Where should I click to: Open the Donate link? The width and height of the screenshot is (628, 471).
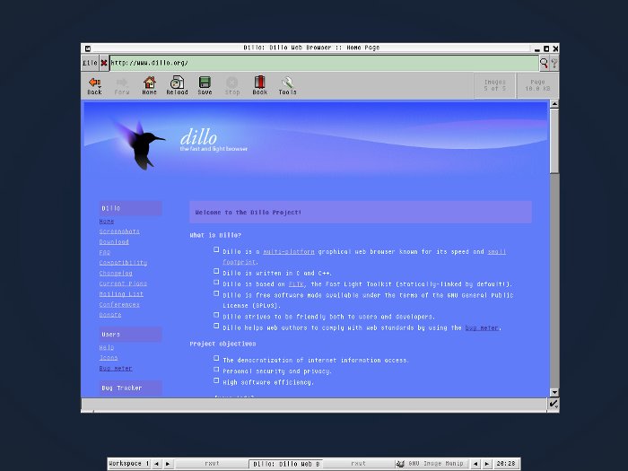pyautogui.click(x=110, y=315)
